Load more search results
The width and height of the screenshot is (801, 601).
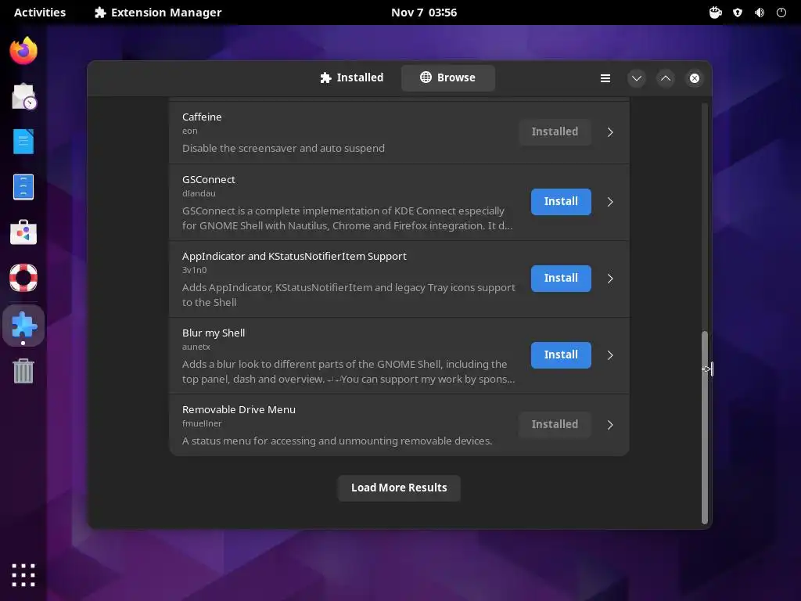coord(399,488)
